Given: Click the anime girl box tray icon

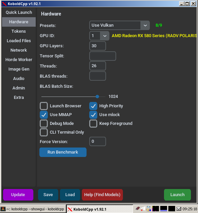Looking at the screenshot, I should click(149, 209).
